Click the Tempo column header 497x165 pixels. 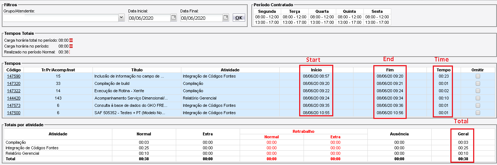[443, 70]
